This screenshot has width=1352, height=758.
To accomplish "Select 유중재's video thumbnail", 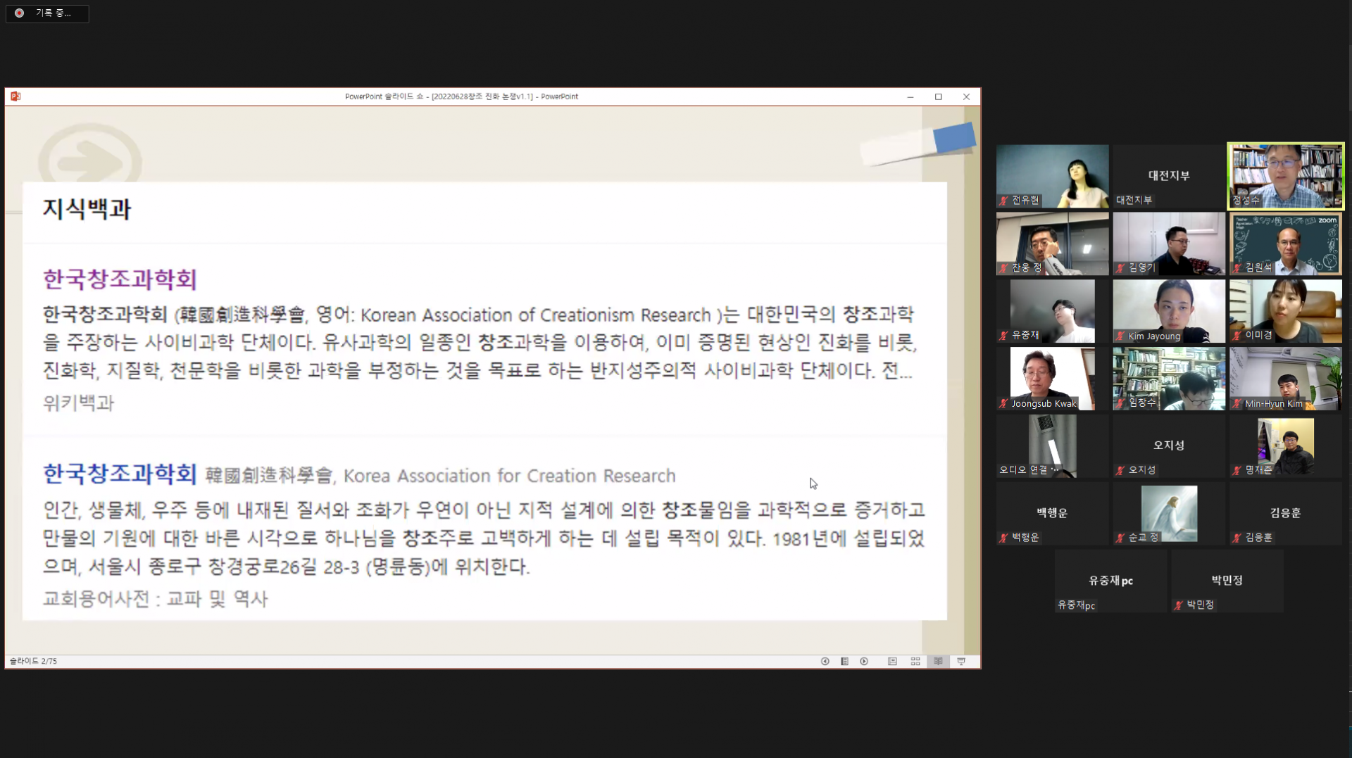I will pos(1052,311).
